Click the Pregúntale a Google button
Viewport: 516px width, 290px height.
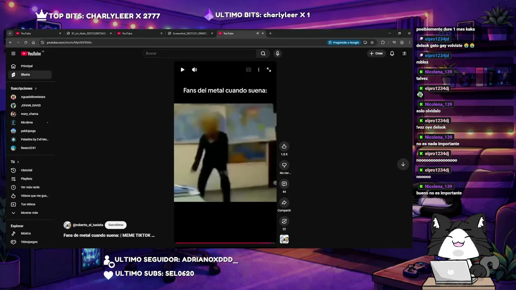(x=343, y=42)
